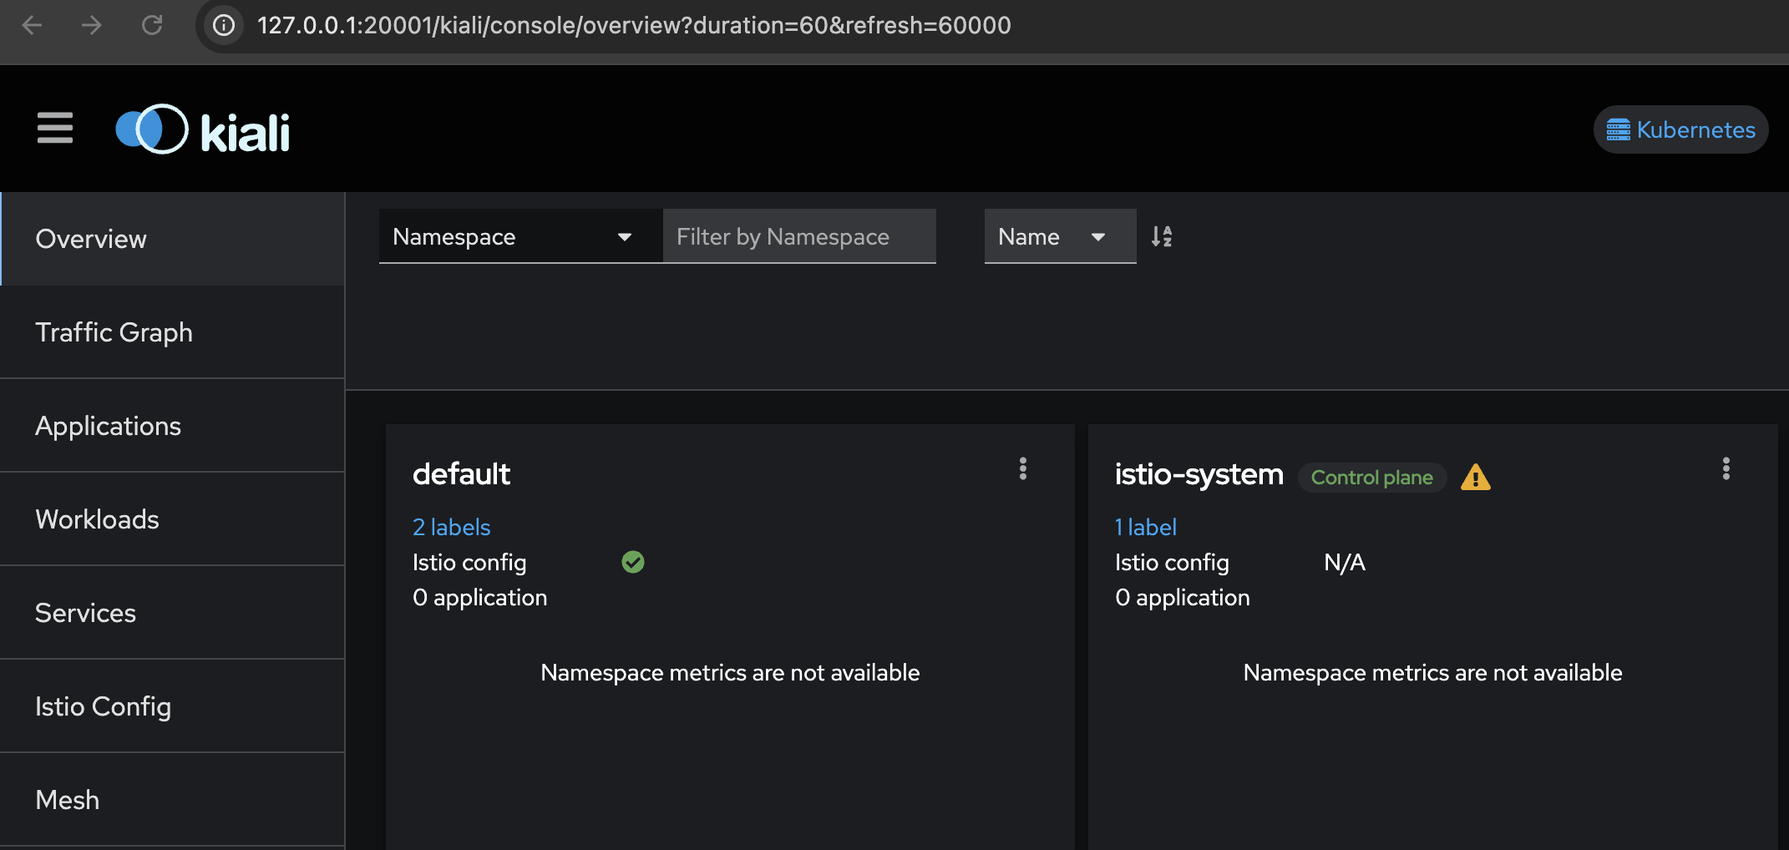1789x850 pixels.
Task: Click the Kiali logo
Action: click(203, 130)
